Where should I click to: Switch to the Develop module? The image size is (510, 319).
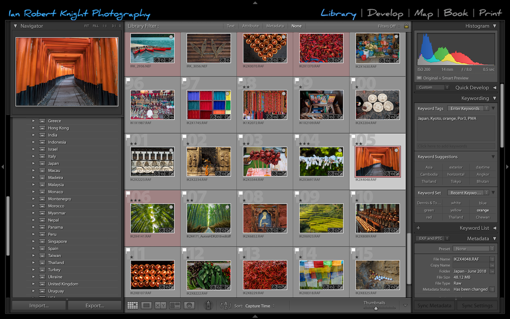385,13
